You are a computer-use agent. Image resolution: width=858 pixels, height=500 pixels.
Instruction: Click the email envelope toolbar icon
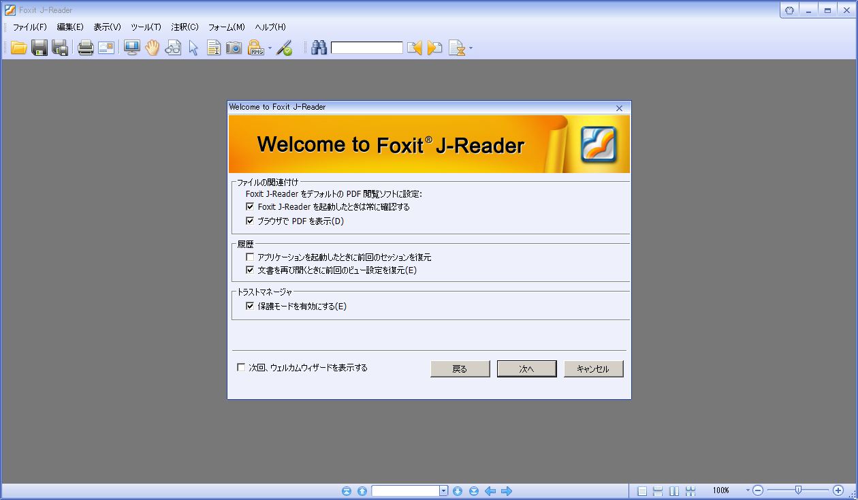coord(106,48)
